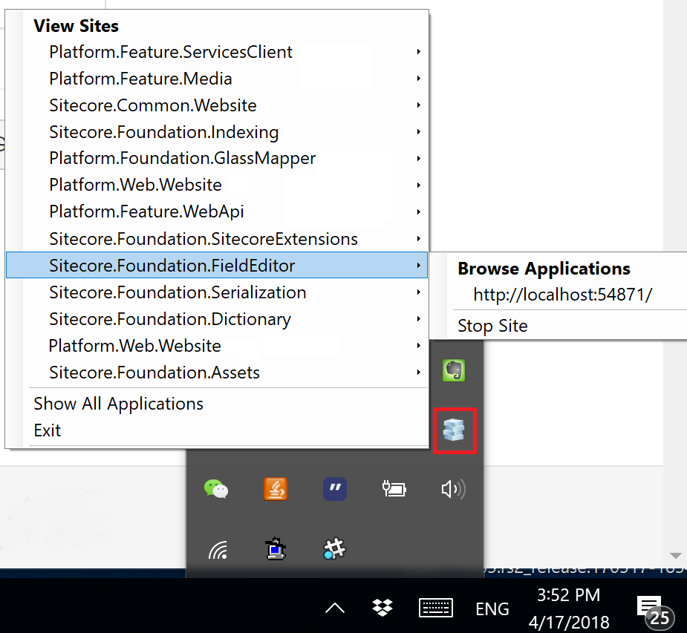The image size is (687, 633).
Task: Expand the Sitecore.Foundation.Assets submenu arrow
Action: tap(419, 373)
